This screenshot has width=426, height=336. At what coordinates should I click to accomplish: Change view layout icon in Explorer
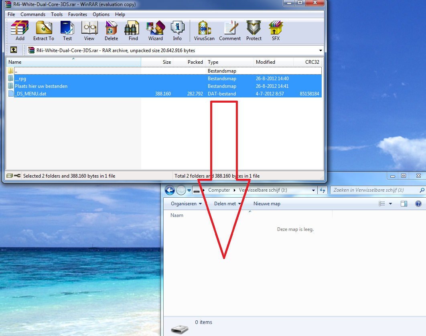(382, 204)
